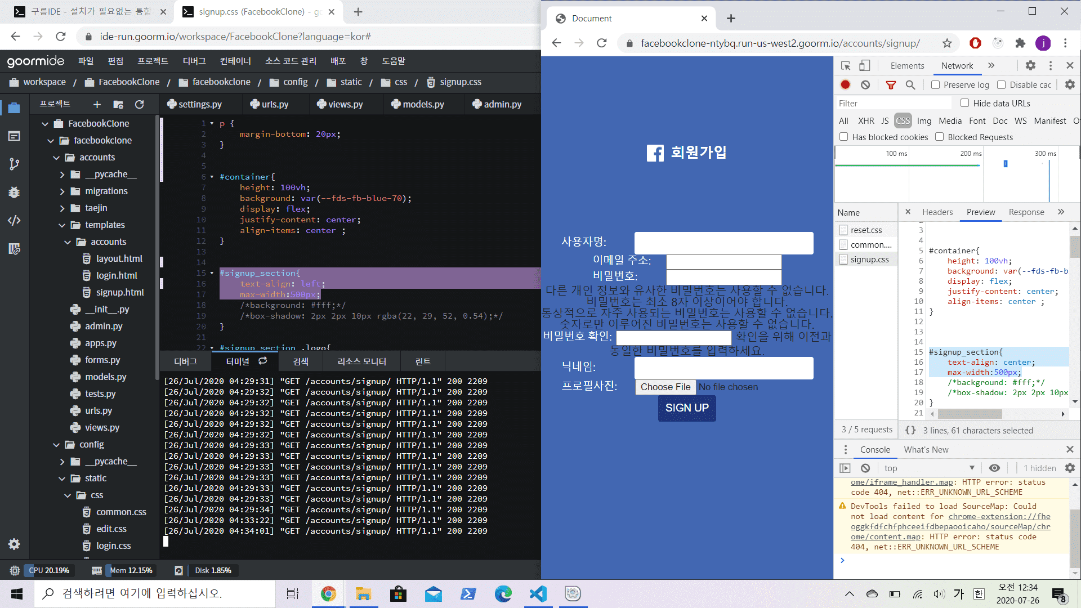
Task: Click the network Filter text box
Action: [894, 103]
